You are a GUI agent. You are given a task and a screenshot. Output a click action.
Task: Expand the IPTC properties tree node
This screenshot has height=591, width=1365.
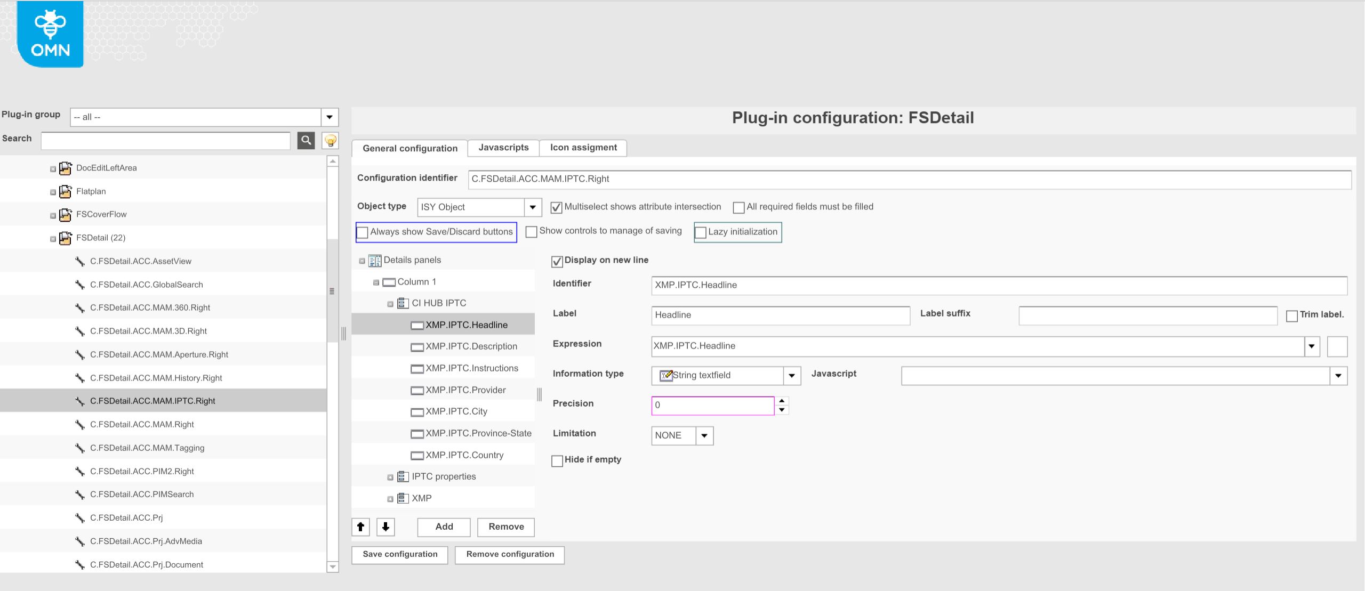(391, 476)
